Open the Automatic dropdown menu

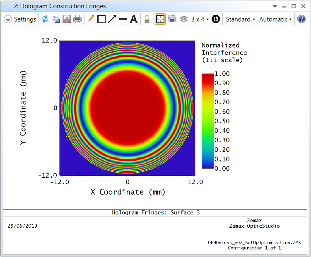coord(275,19)
